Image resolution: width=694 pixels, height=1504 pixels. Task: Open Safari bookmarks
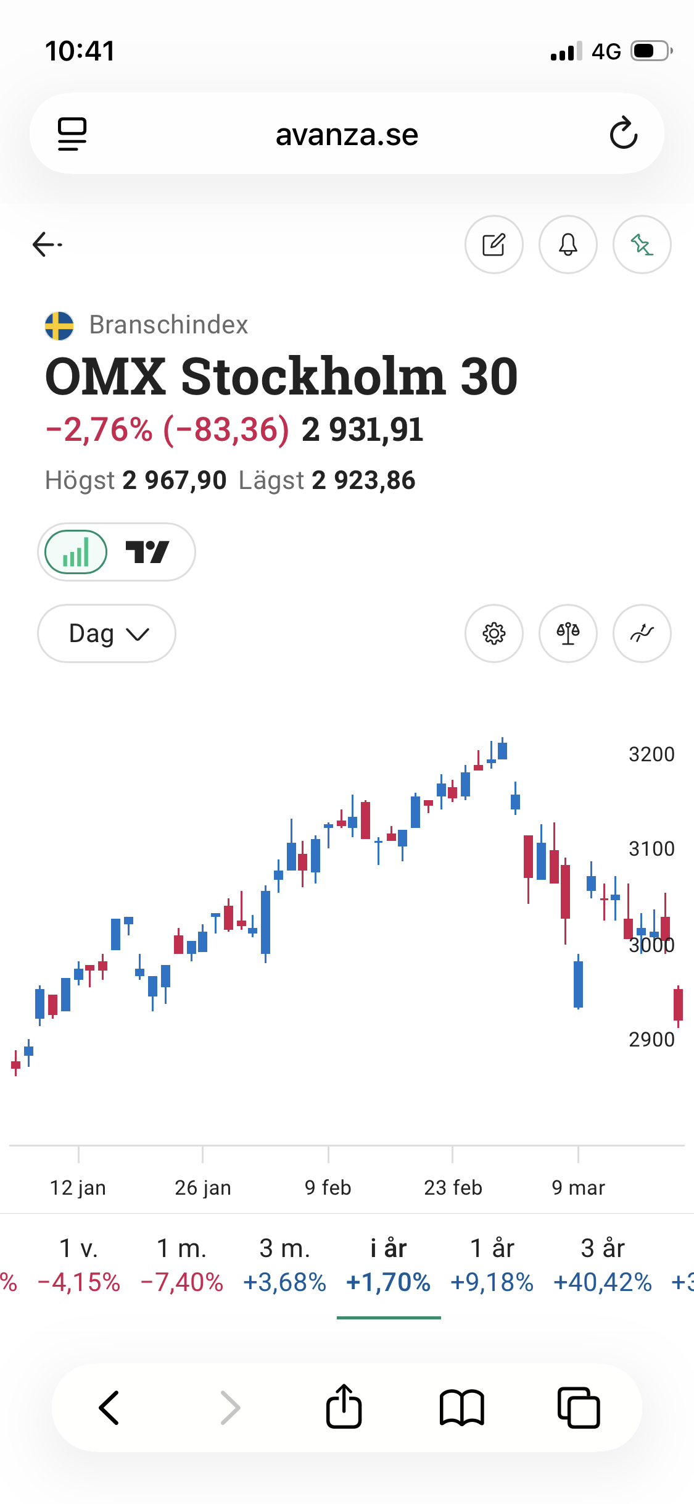click(x=461, y=1407)
